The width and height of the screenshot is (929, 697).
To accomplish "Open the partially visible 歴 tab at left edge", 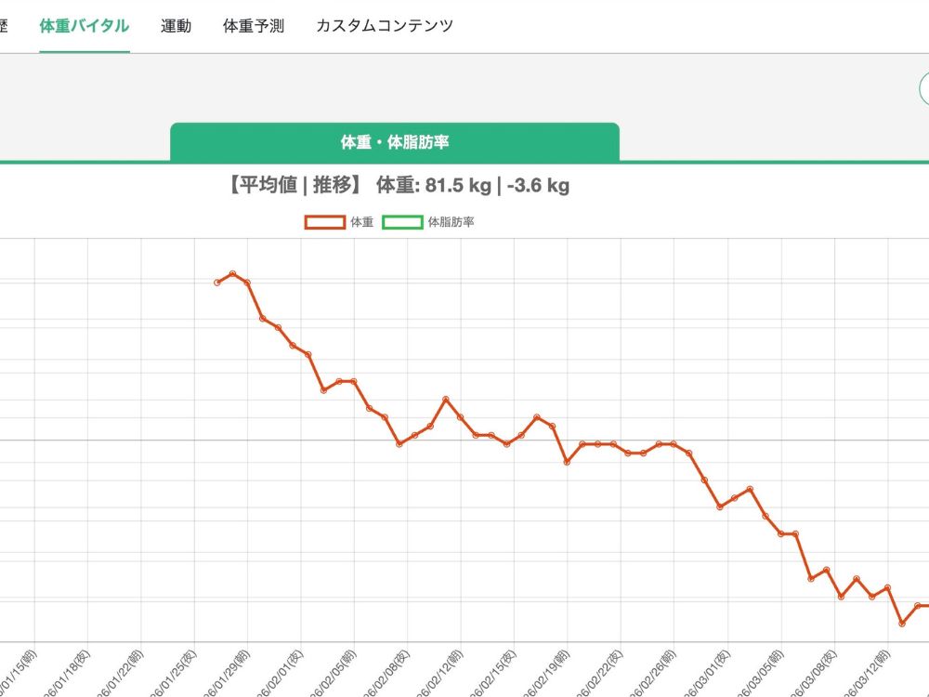I will (4, 26).
